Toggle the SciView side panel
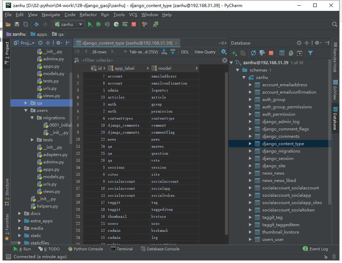The image size is (342, 263). [335, 90]
